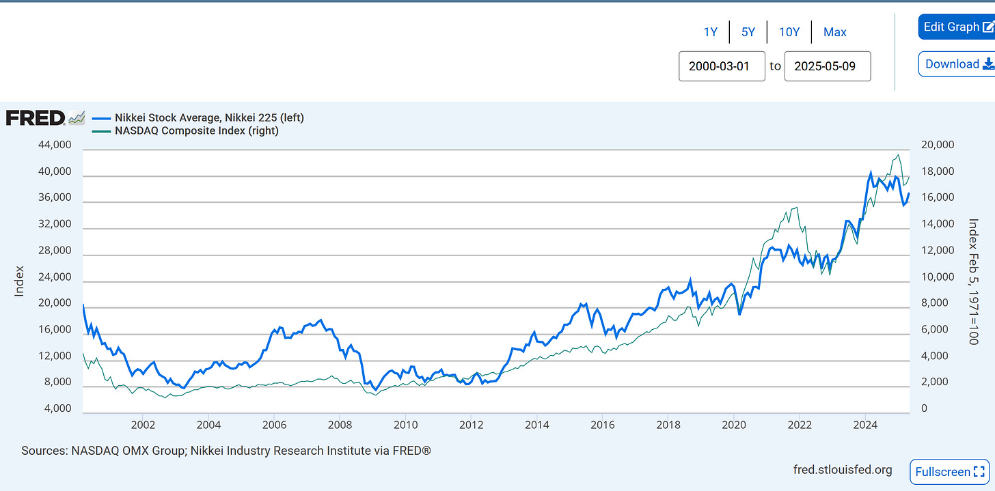This screenshot has height=491, width=995.
Task: Click the 2024 x-axis label
Action: (865, 425)
